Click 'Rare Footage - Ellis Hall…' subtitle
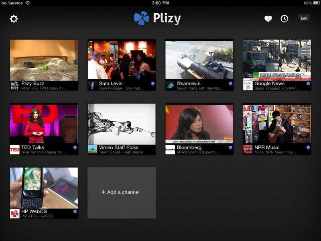The image size is (321, 241). coord(122,88)
